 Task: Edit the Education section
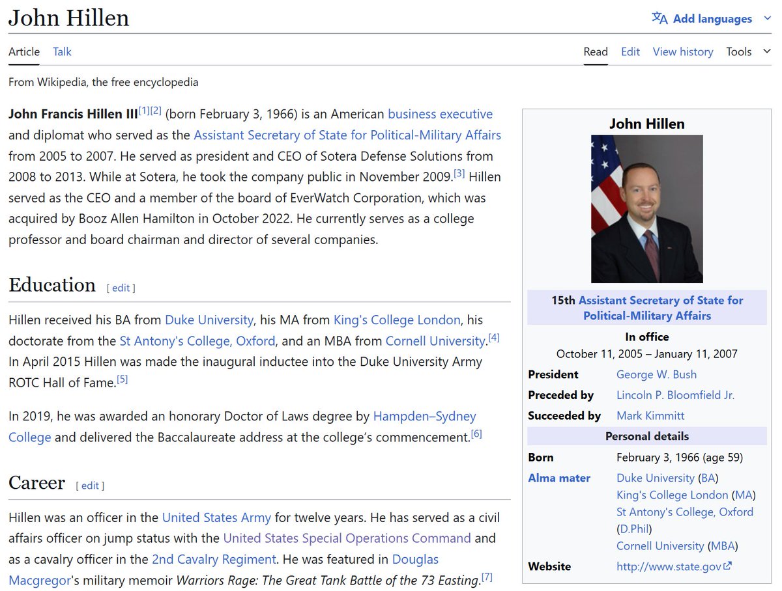[x=121, y=288]
